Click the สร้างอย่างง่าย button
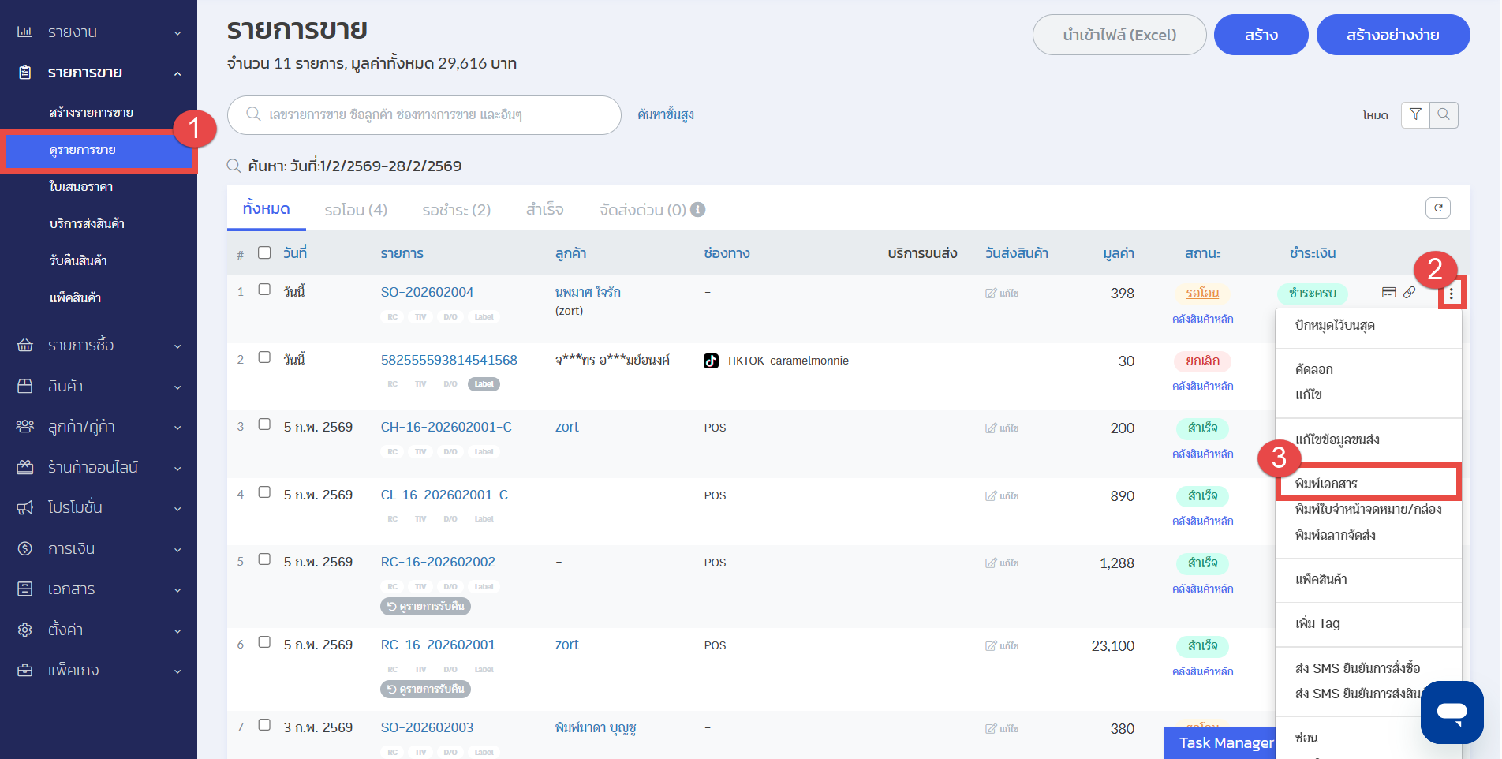 [1392, 36]
